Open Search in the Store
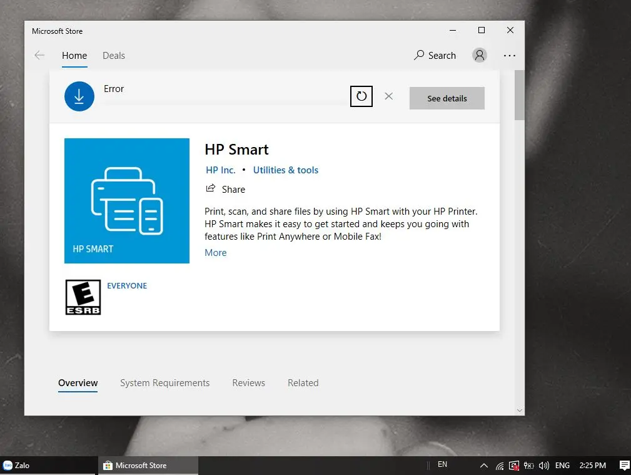Image resolution: width=631 pixels, height=475 pixels. pos(435,55)
